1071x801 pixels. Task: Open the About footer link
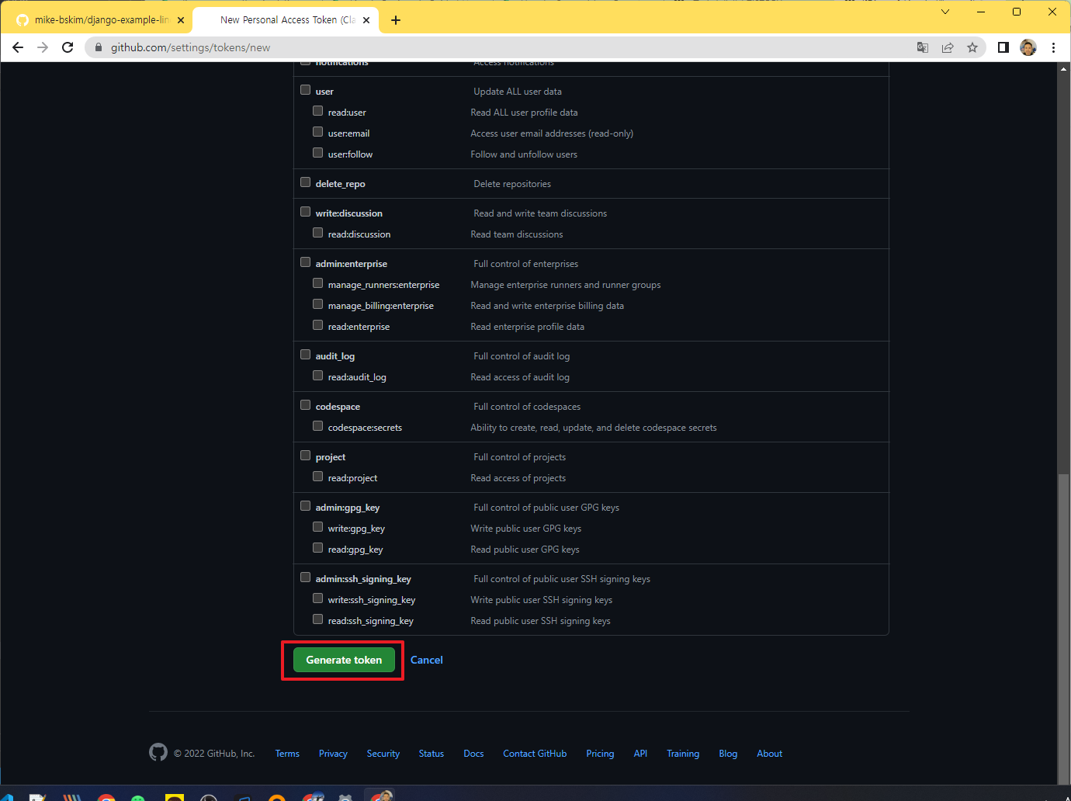point(770,754)
